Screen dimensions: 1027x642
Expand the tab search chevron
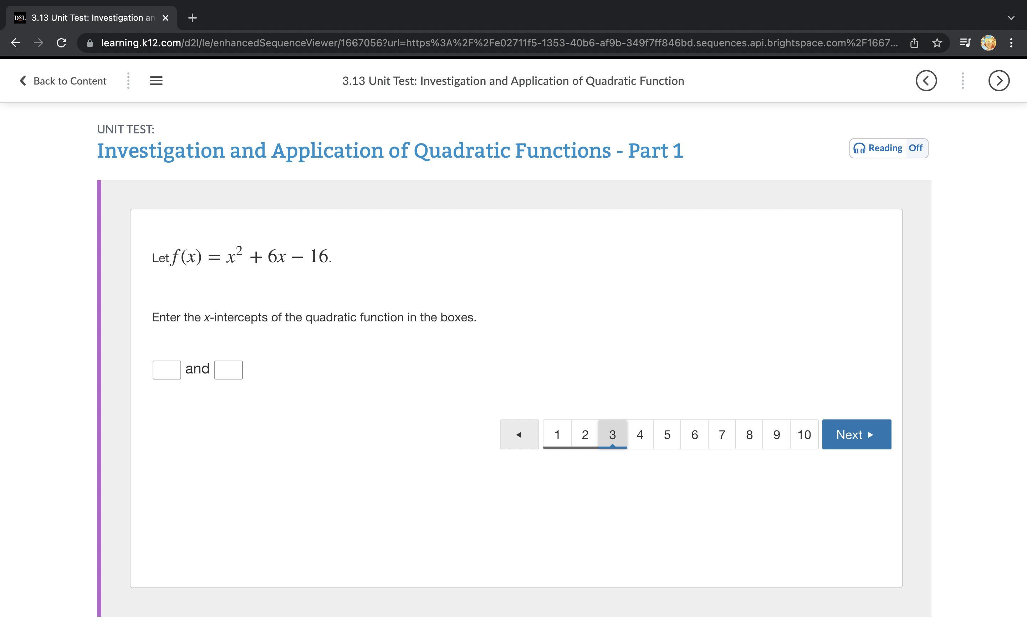pyautogui.click(x=1011, y=18)
